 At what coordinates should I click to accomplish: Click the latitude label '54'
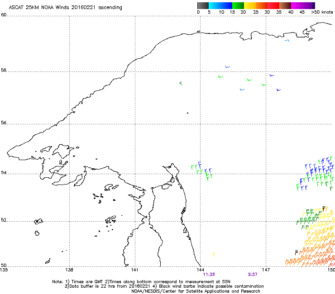click(x=4, y=172)
